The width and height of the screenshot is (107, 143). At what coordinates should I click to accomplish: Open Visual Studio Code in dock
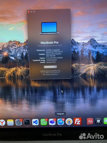[x=35, y=122]
